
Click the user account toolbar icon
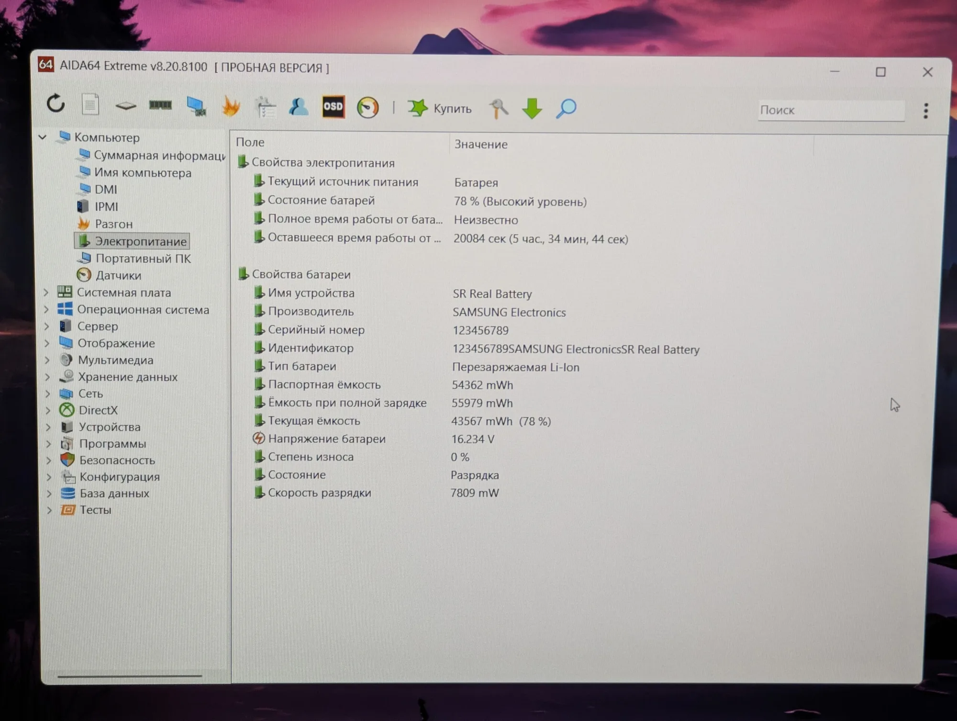(x=299, y=107)
